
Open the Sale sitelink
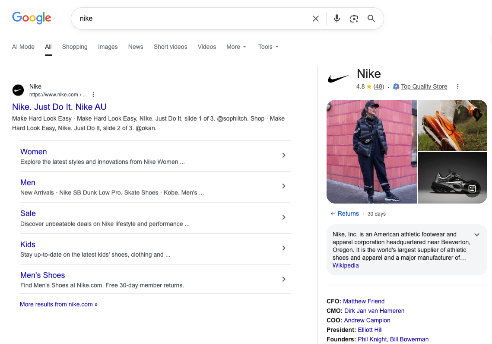[28, 213]
